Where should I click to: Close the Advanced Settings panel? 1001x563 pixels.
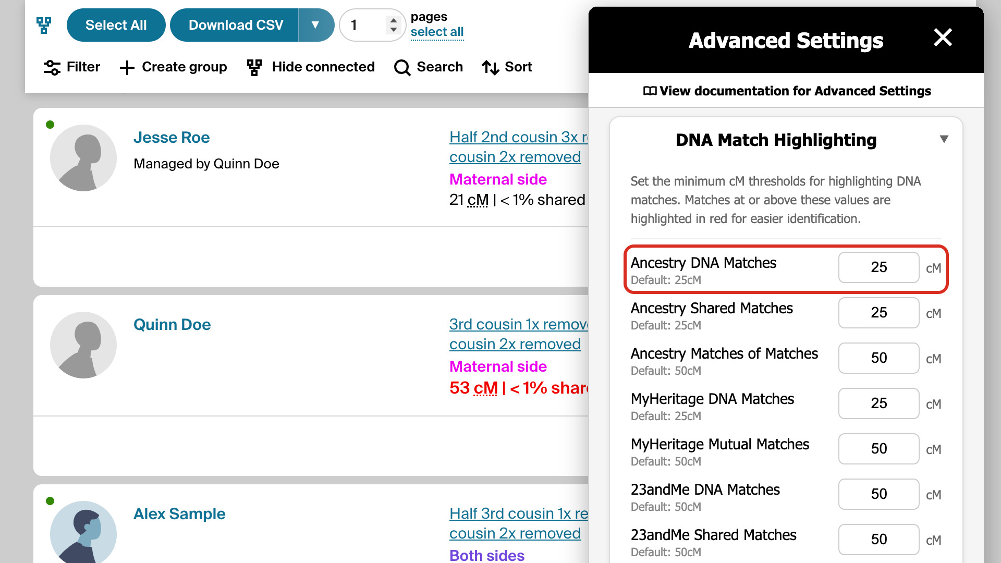tap(943, 38)
